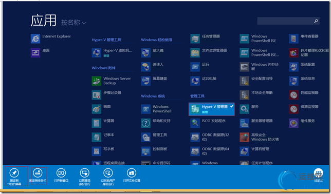Image resolution: width=331 pixels, height=194 pixels.
Task: Open 文件资源管理器 (File Explorer)
Action: tap(209, 53)
